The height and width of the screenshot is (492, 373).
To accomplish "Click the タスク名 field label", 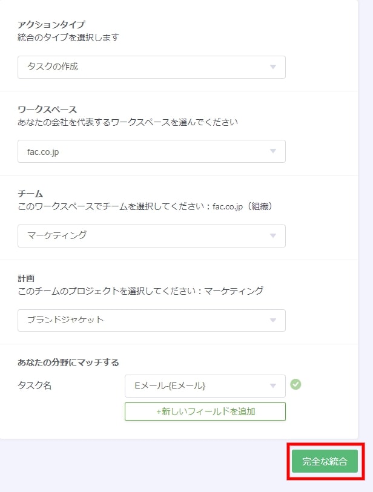I will [x=35, y=385].
